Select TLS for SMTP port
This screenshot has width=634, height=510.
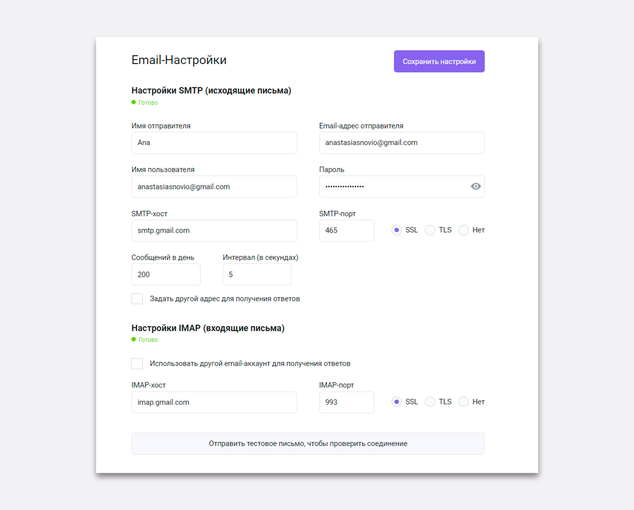[x=430, y=230]
